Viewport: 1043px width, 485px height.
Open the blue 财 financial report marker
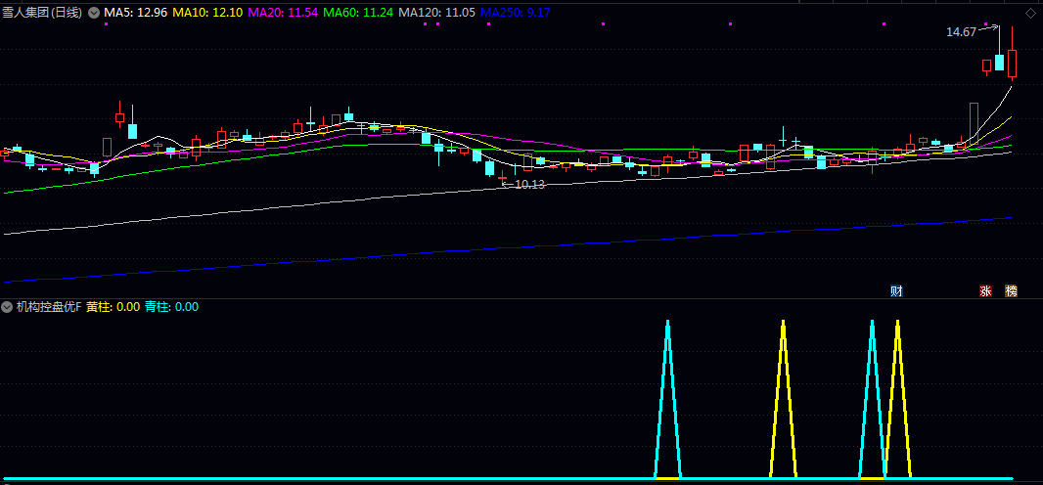pos(896,290)
